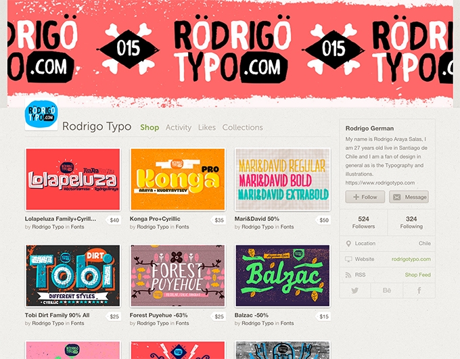Click the Website monitor icon
This screenshot has width=460, height=359.
click(x=348, y=260)
